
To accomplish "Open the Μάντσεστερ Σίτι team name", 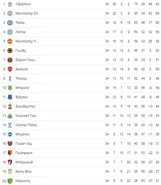I will (x=27, y=13).
